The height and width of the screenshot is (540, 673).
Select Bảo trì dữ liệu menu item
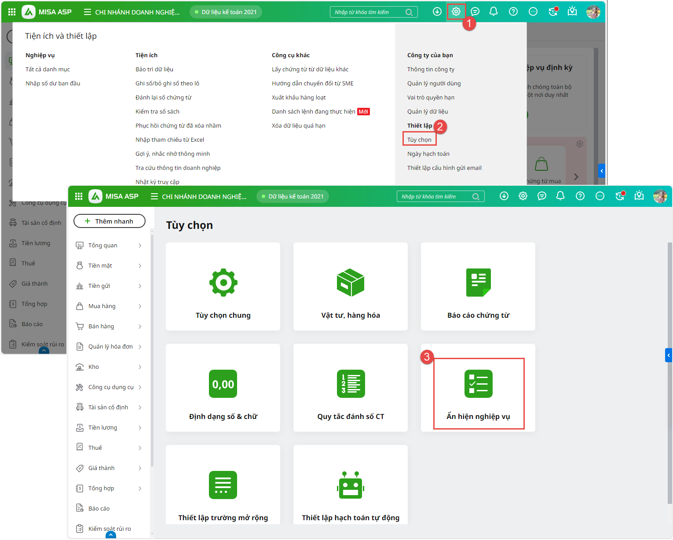click(x=154, y=69)
